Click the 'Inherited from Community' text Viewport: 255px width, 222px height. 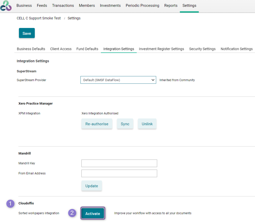[x=177, y=80]
